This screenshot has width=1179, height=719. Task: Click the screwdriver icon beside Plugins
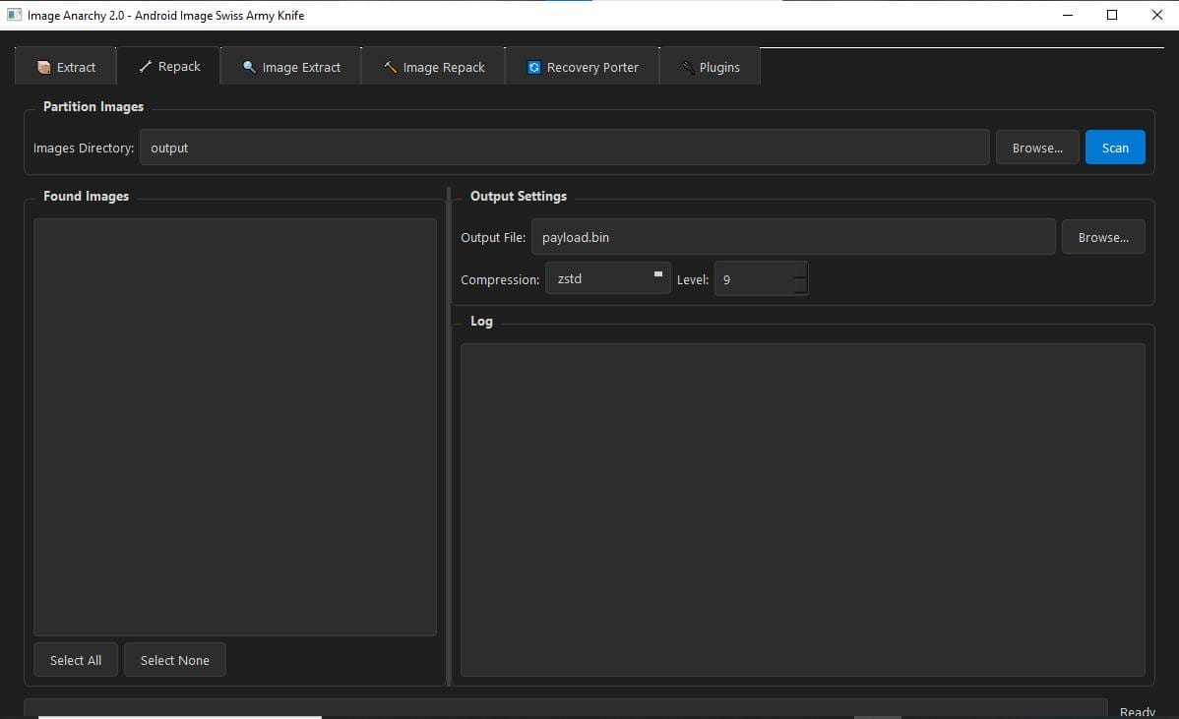(687, 67)
